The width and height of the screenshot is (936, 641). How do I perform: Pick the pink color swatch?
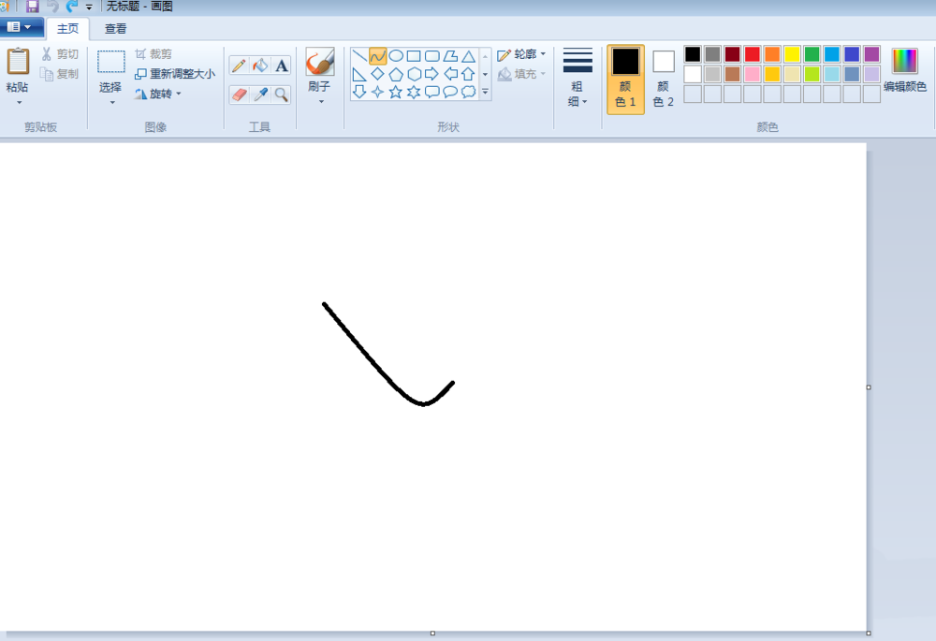(x=753, y=74)
